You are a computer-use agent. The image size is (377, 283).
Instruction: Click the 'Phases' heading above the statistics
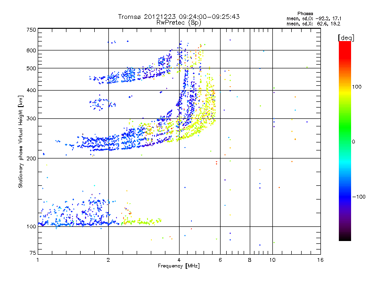(x=305, y=14)
